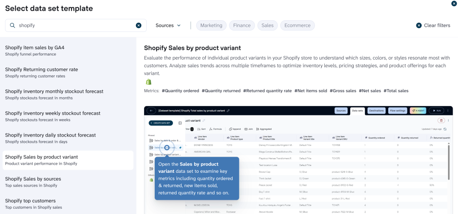The height and width of the screenshot is (214, 458).
Task: Select Shopify inventory daily stockout forecast template
Action: tap(68, 138)
